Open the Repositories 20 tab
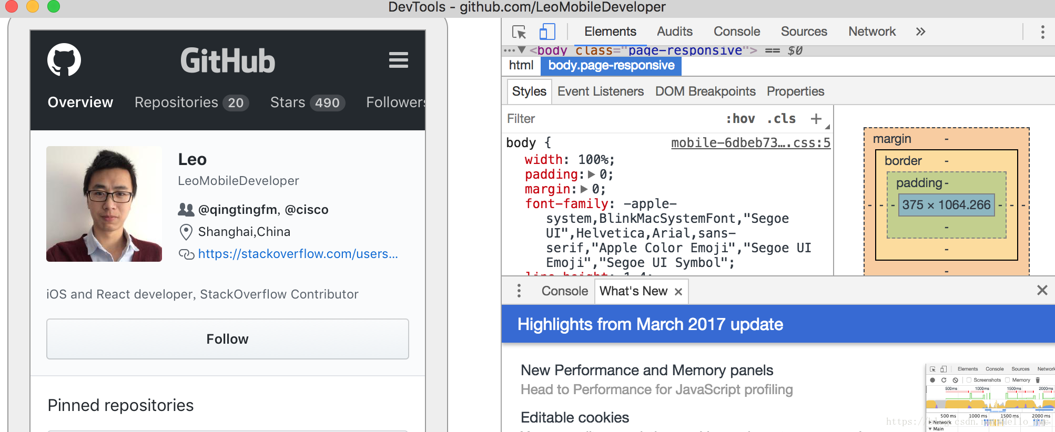Image resolution: width=1055 pixels, height=432 pixels. click(191, 102)
